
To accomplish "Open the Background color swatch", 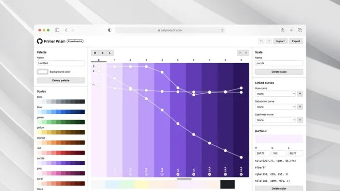I will [x=43, y=71].
